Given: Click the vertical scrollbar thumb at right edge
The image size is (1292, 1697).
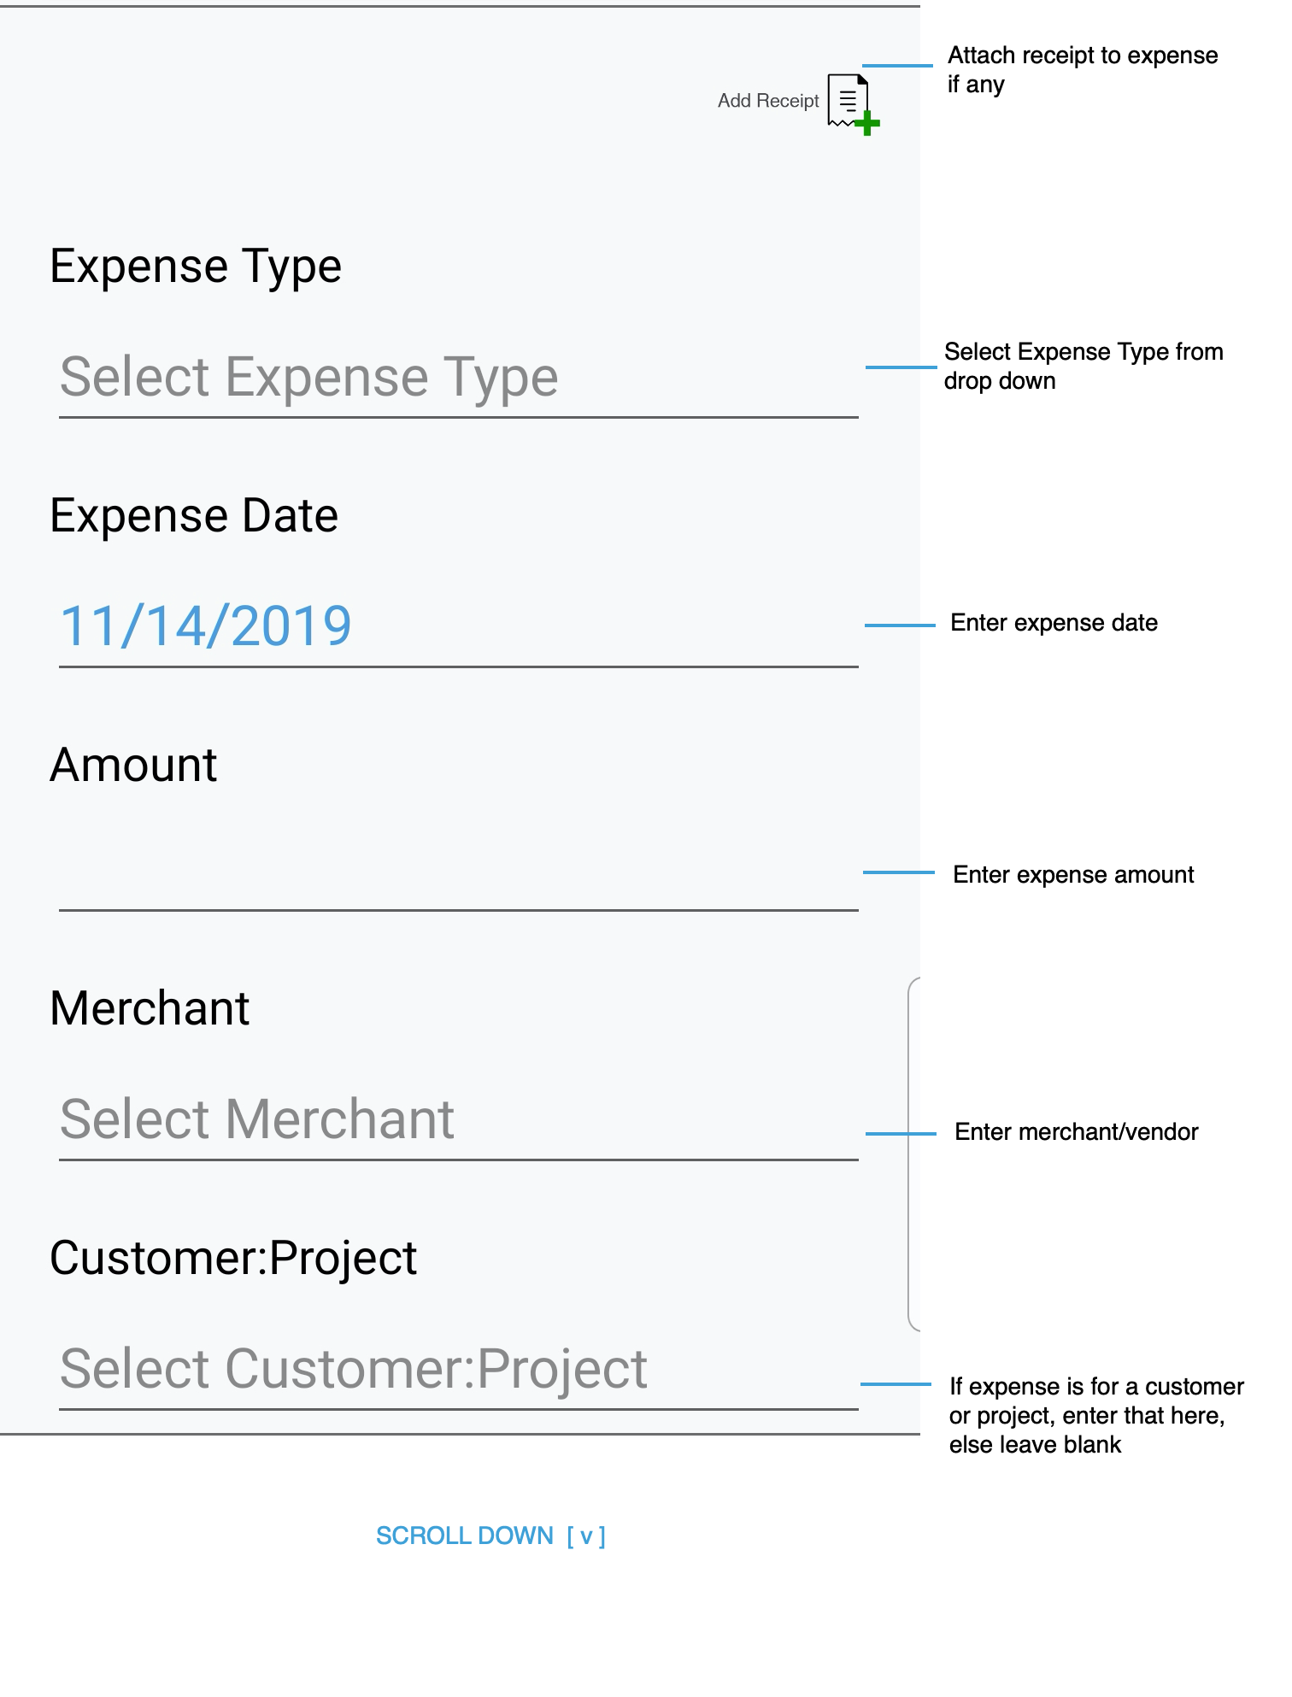Looking at the screenshot, I should tap(913, 1154).
